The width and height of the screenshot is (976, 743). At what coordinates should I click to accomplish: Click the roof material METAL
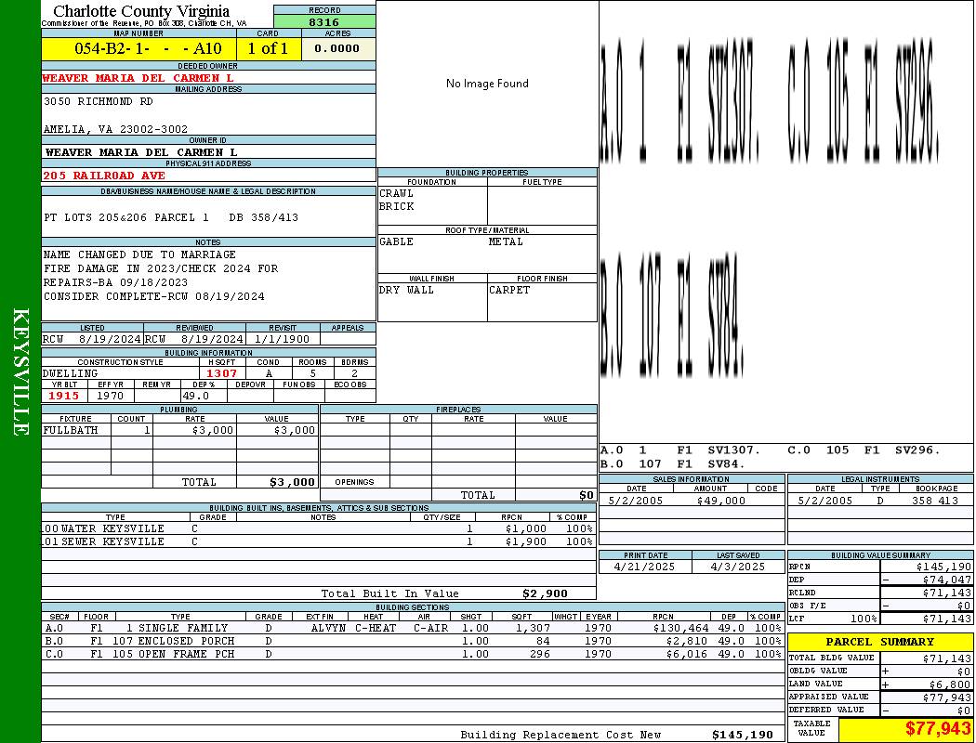click(x=506, y=241)
